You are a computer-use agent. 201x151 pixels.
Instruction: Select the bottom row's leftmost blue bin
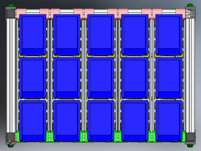[x=33, y=121]
